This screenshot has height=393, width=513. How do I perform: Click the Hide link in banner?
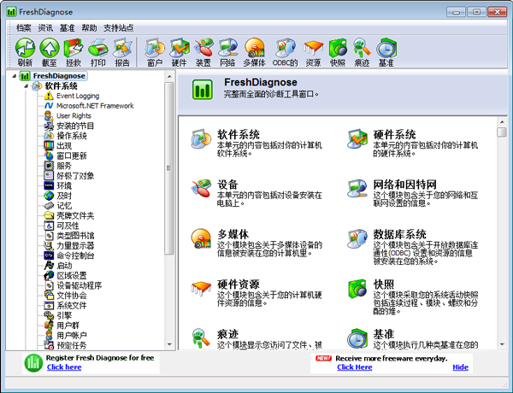pos(460,367)
